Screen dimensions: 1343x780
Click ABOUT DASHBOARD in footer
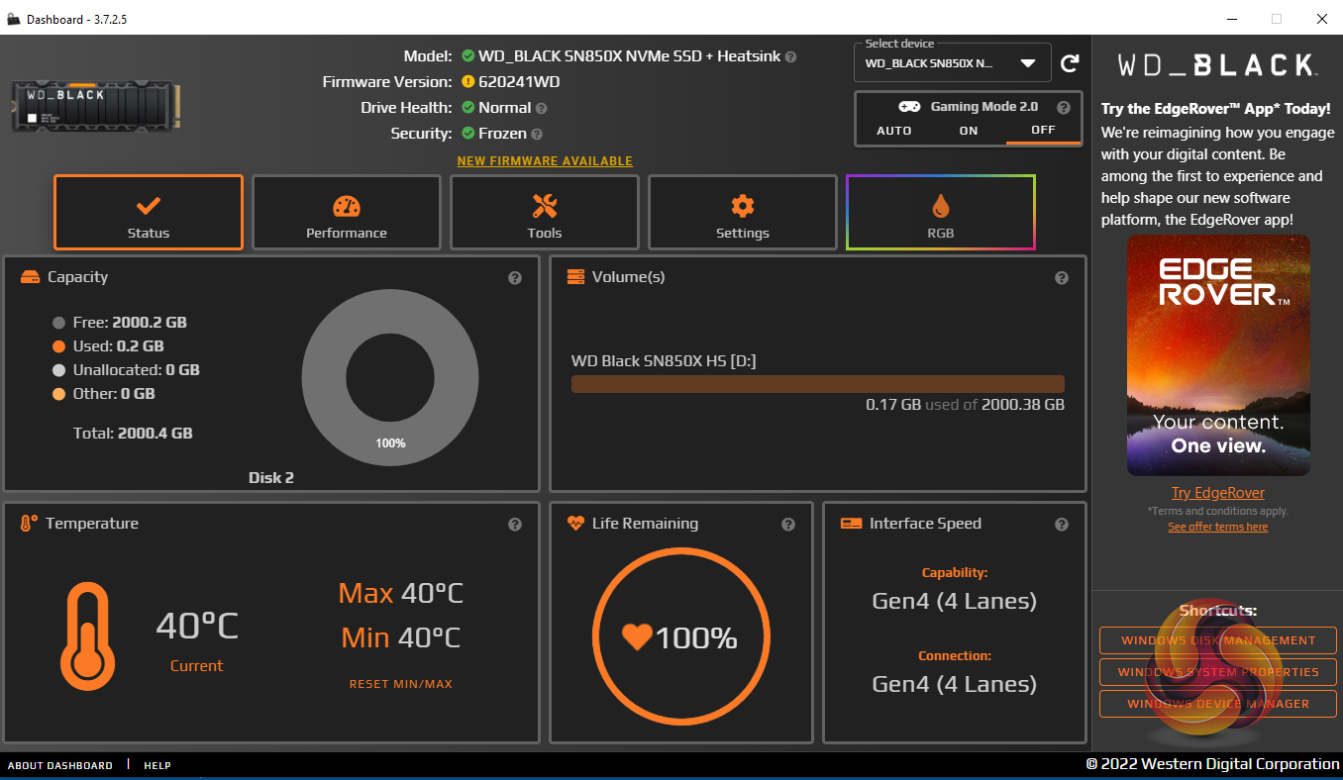(x=60, y=765)
